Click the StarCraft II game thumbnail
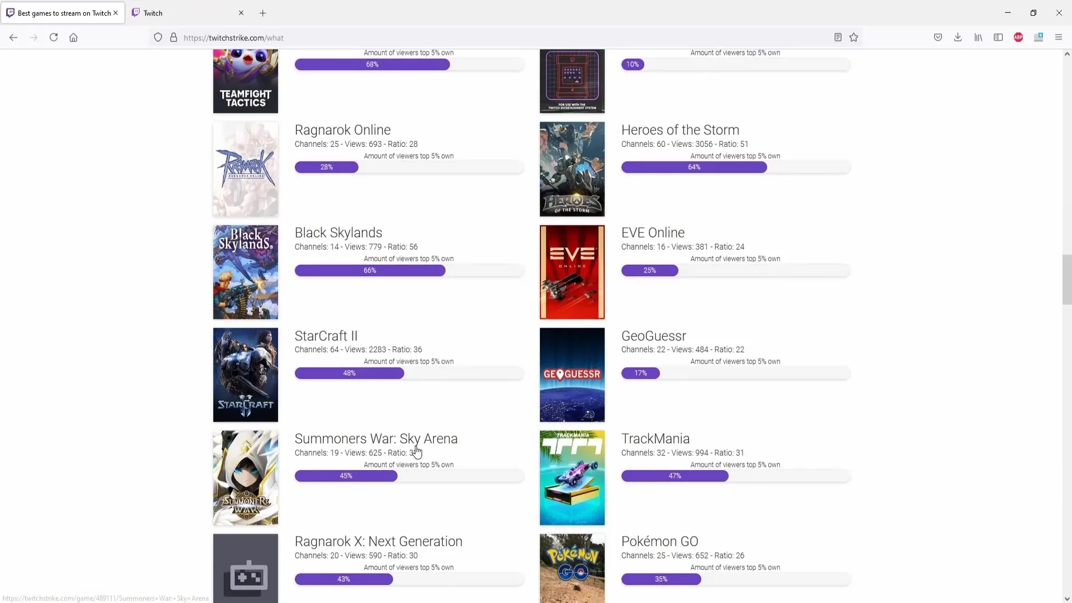 tap(245, 375)
